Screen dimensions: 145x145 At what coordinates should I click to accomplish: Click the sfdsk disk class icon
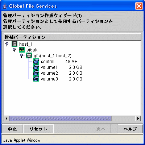22,50
